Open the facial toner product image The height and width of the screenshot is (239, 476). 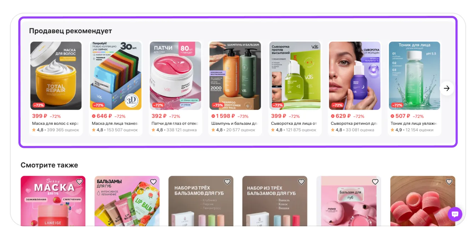(x=414, y=76)
